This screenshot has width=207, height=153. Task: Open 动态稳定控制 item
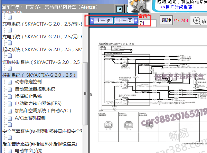(28, 82)
